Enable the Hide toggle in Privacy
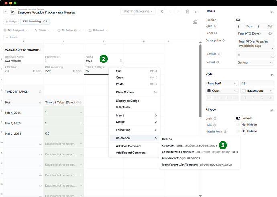The width and height of the screenshot is (277, 197). 238,125
